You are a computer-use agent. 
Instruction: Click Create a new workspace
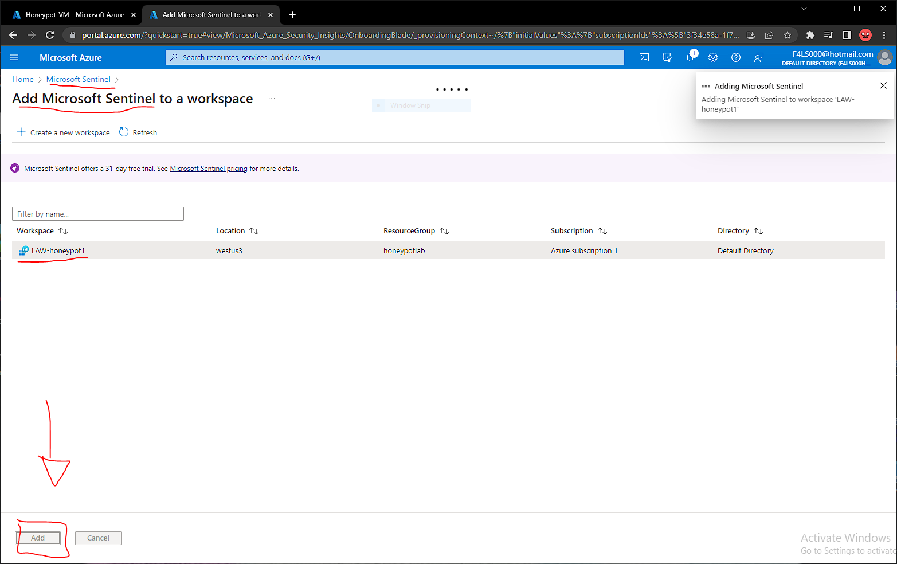pyautogui.click(x=63, y=132)
